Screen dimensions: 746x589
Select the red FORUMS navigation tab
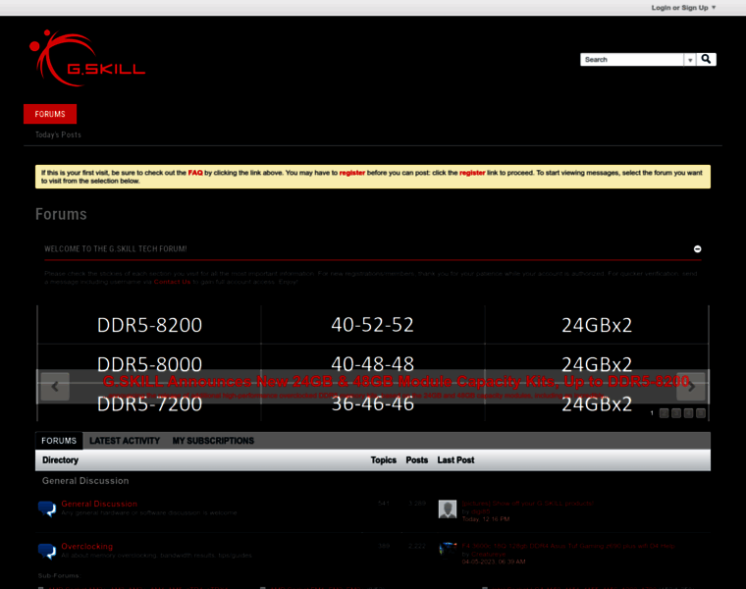(x=50, y=114)
